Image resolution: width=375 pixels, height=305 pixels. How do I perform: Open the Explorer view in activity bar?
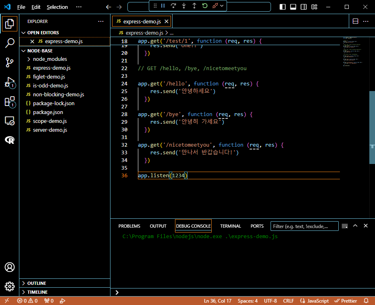pyautogui.click(x=10, y=24)
